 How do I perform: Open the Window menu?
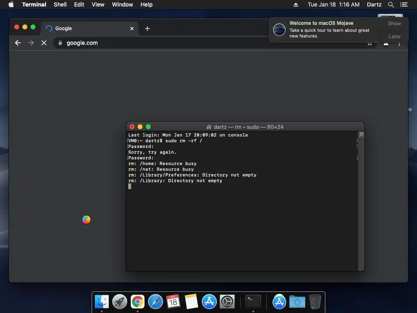(122, 4)
